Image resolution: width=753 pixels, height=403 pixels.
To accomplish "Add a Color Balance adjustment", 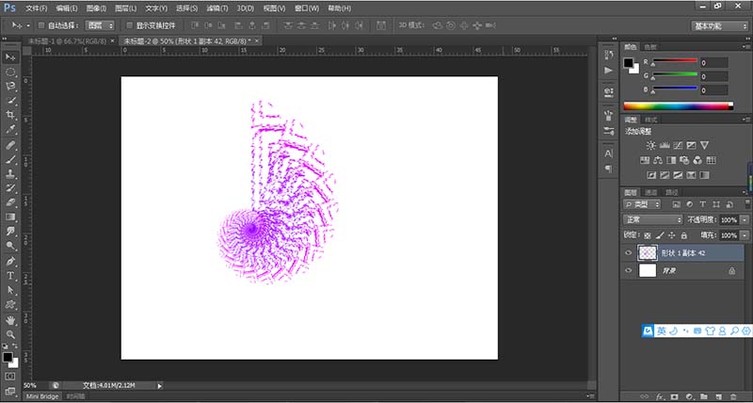I will click(658, 160).
